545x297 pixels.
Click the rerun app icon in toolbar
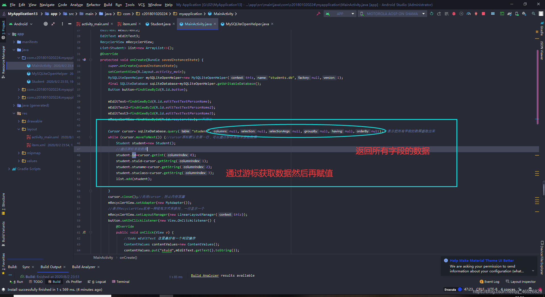pyautogui.click(x=431, y=14)
